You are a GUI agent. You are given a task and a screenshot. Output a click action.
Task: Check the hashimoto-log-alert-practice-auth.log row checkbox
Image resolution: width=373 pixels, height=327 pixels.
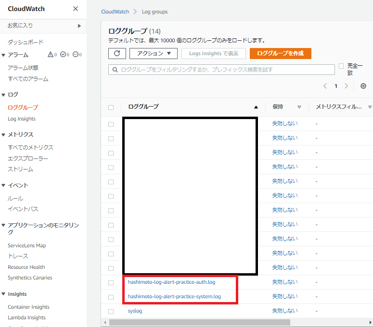(x=111, y=283)
